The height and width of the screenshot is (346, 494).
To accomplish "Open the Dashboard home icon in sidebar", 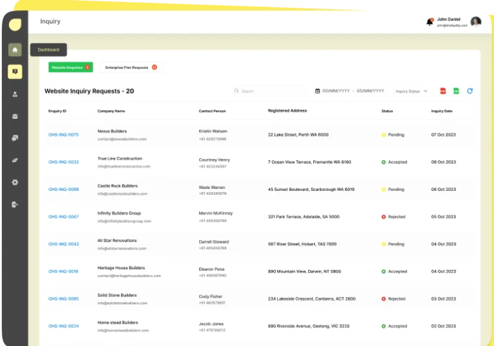I will pos(15,50).
